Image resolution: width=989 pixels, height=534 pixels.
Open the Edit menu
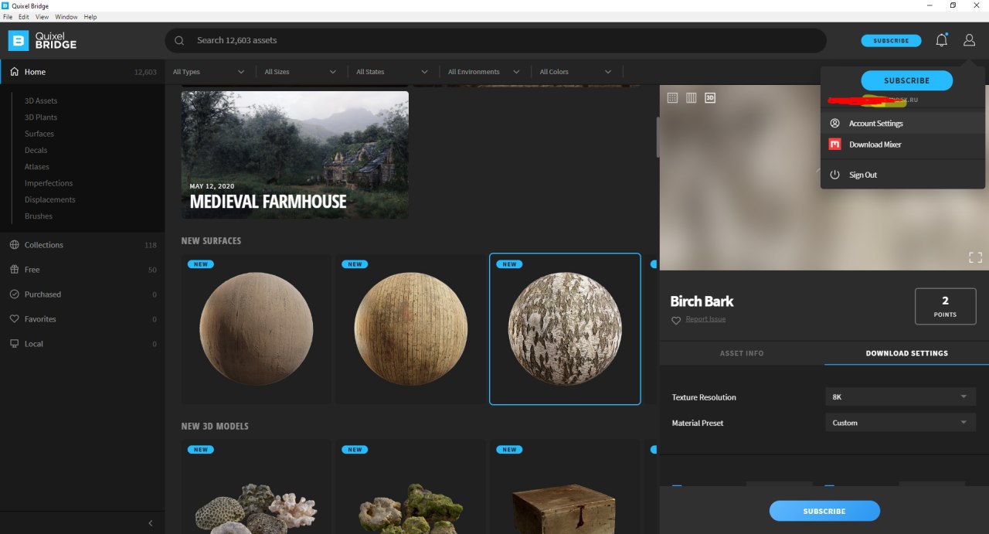coord(24,16)
